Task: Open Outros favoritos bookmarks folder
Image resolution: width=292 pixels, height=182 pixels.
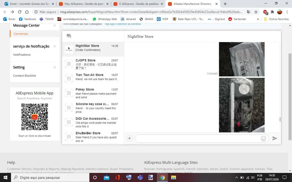Action: click(x=276, y=19)
